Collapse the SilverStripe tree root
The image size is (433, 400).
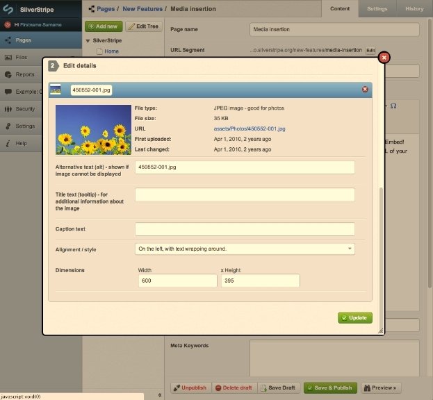(88, 41)
